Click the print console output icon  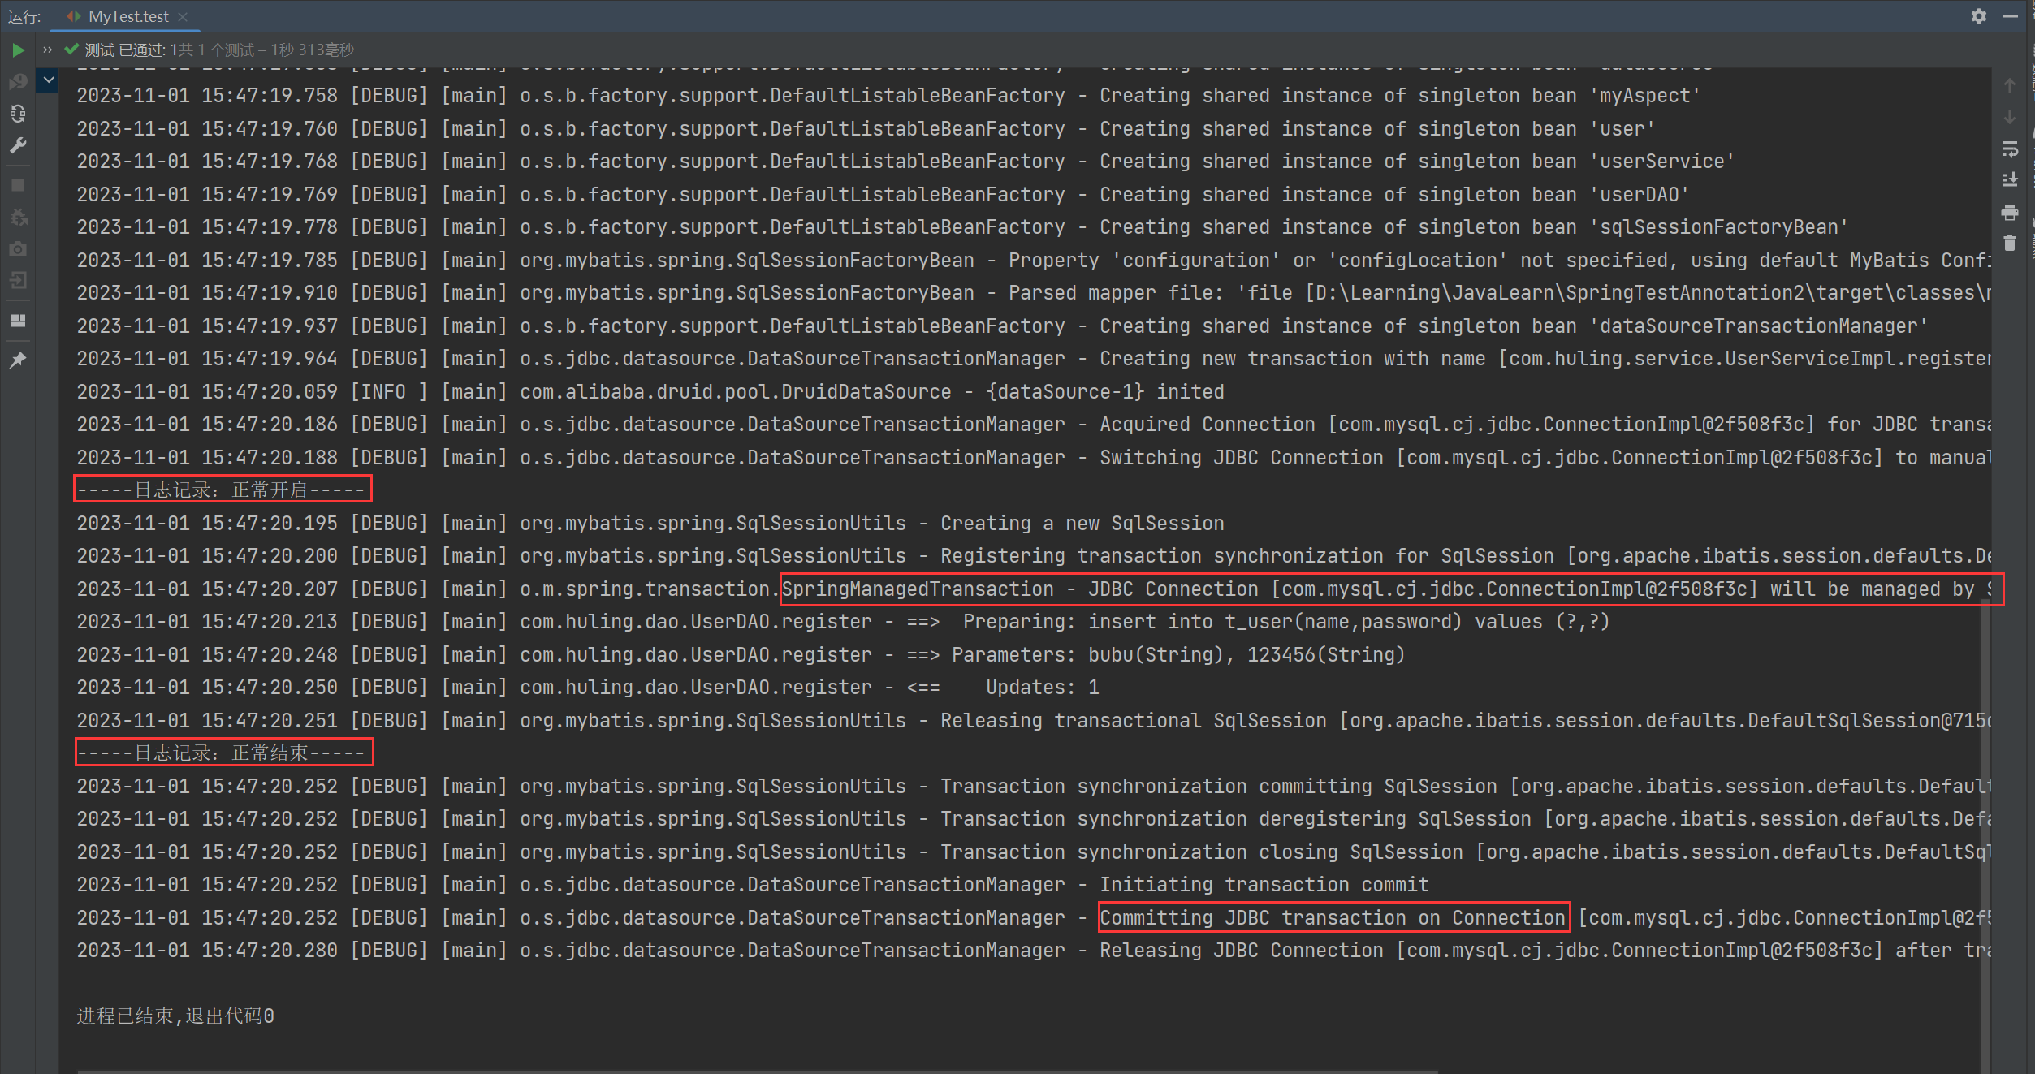[x=2010, y=212]
